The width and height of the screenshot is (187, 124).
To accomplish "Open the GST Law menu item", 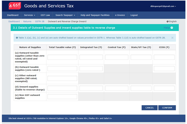I will point(45,15).
